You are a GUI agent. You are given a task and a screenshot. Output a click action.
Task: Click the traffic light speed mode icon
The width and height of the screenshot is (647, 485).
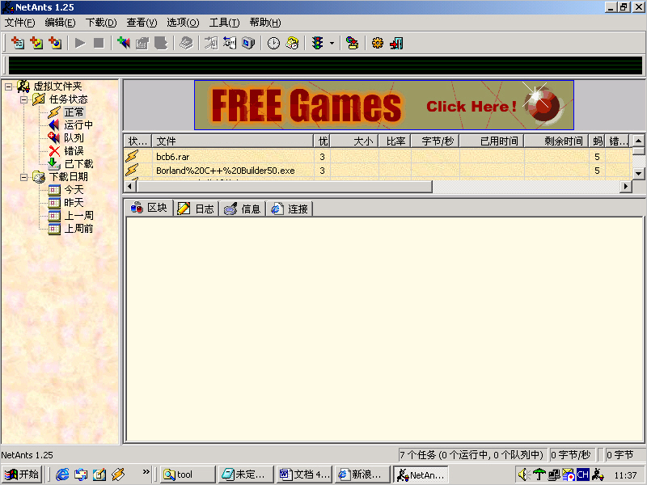[317, 43]
